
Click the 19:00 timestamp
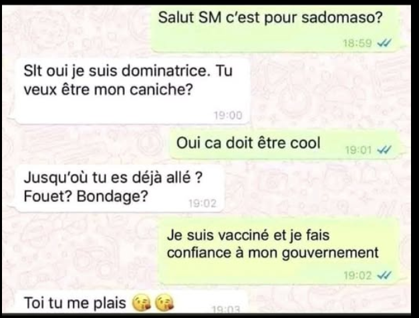click(228, 115)
